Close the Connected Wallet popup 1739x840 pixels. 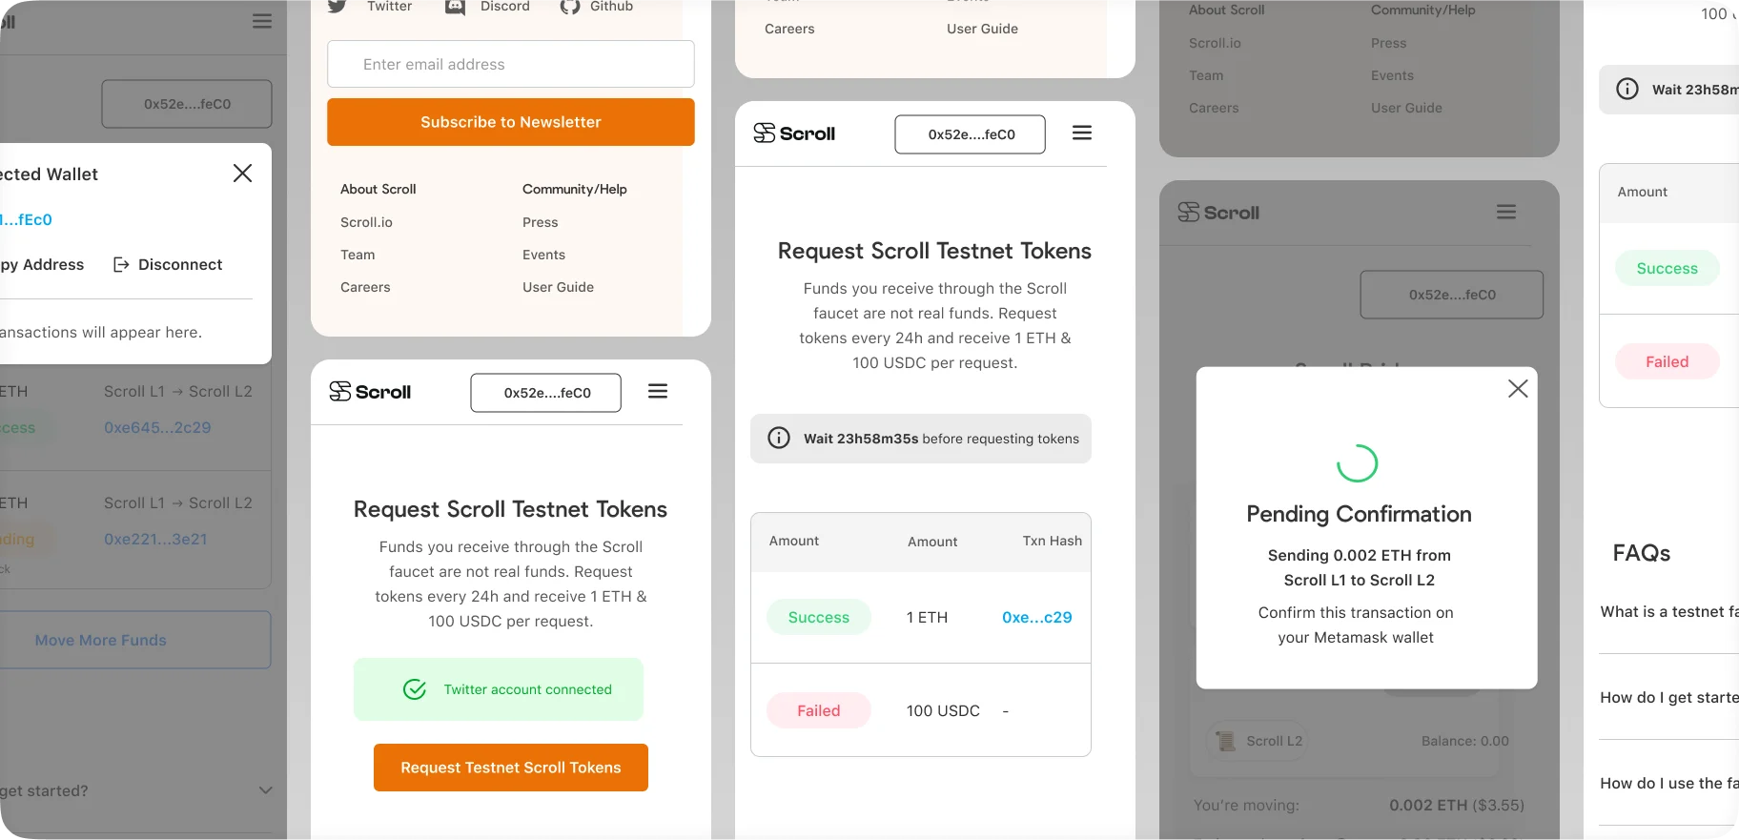(x=242, y=173)
